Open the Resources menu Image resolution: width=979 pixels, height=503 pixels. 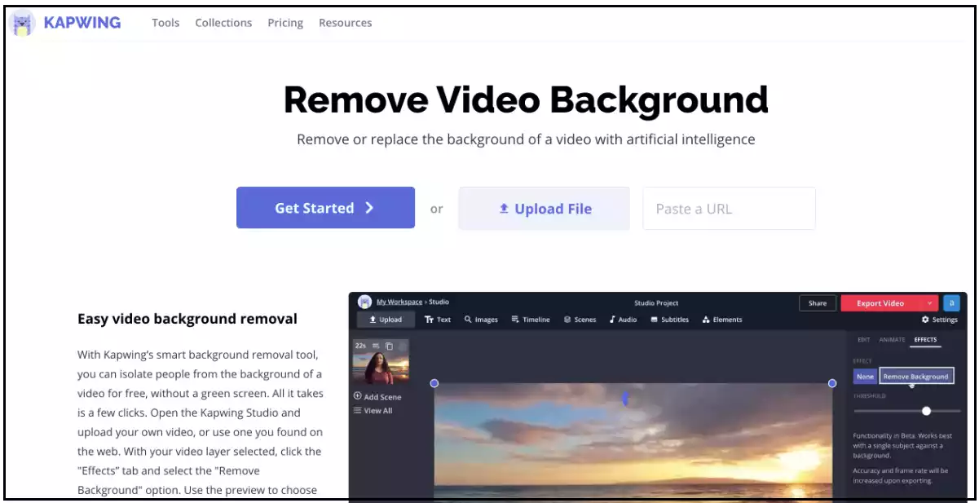click(346, 23)
